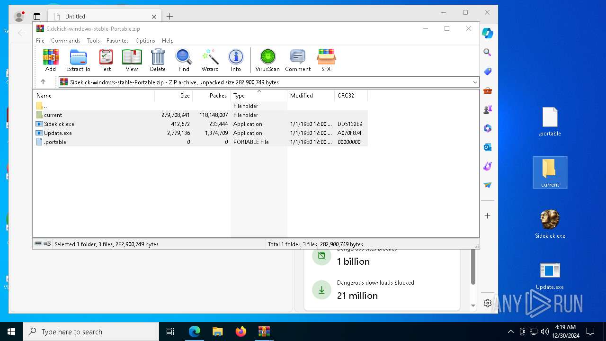Open Edge sidebar tools briefcase icon

487,90
